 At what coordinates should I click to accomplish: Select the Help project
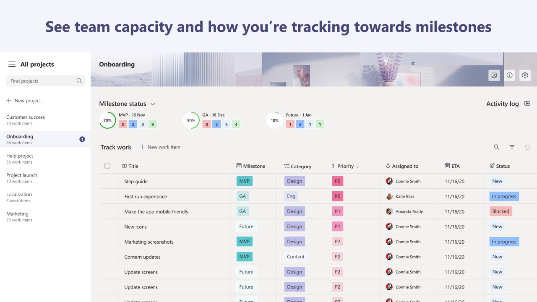[x=45, y=159]
